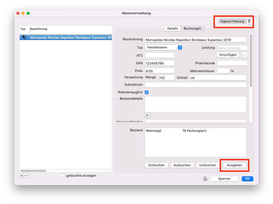Click the split view divider handle

click(113, 99)
